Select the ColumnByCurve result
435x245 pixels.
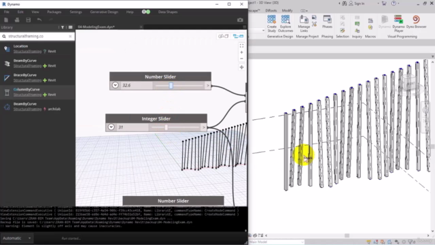37,92
